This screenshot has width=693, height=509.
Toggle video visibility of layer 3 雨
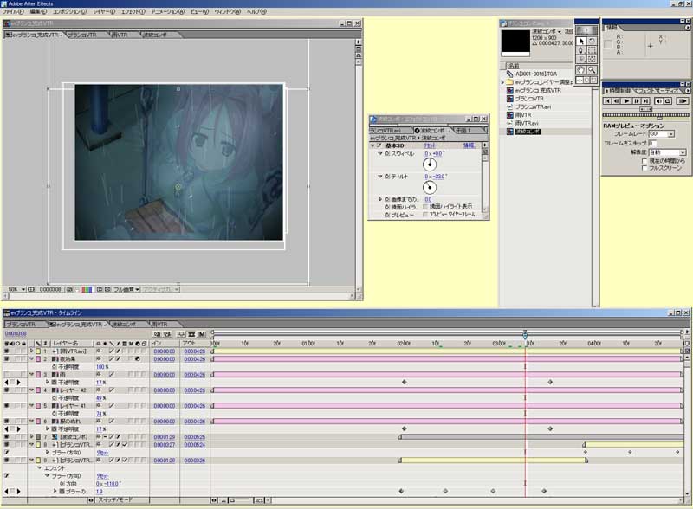pos(6,375)
